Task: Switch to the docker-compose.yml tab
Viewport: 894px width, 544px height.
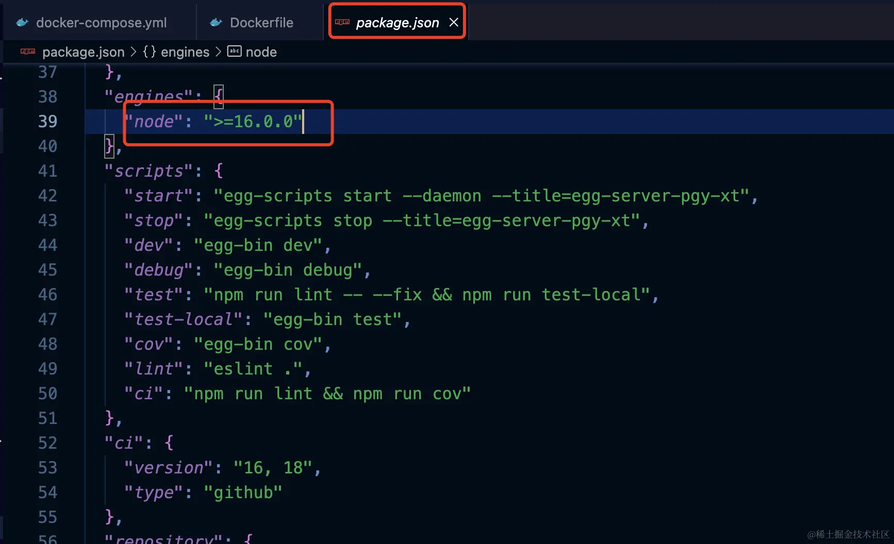Action: 101,23
